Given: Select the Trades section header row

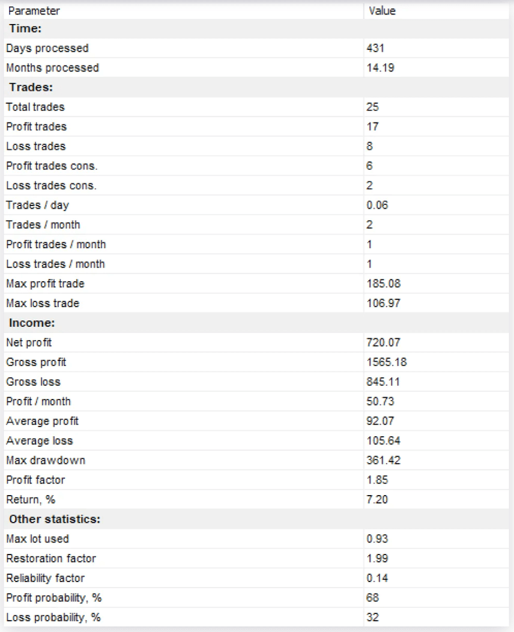Looking at the screenshot, I should click(x=31, y=87).
